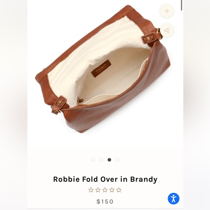
Task: Give five stars using last star
Action: (119, 190)
